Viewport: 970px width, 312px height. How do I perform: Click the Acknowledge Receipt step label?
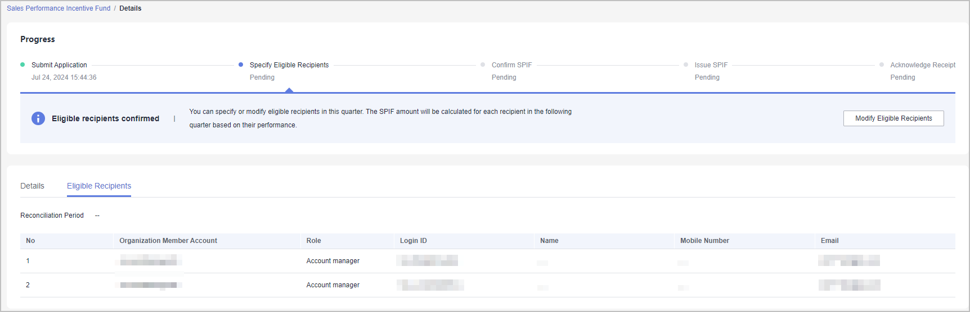pos(923,65)
